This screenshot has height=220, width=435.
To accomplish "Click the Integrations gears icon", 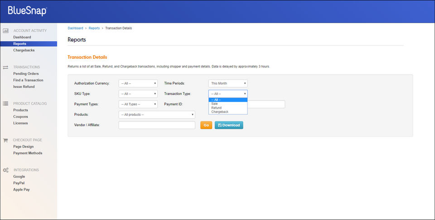I will pos(5,170).
